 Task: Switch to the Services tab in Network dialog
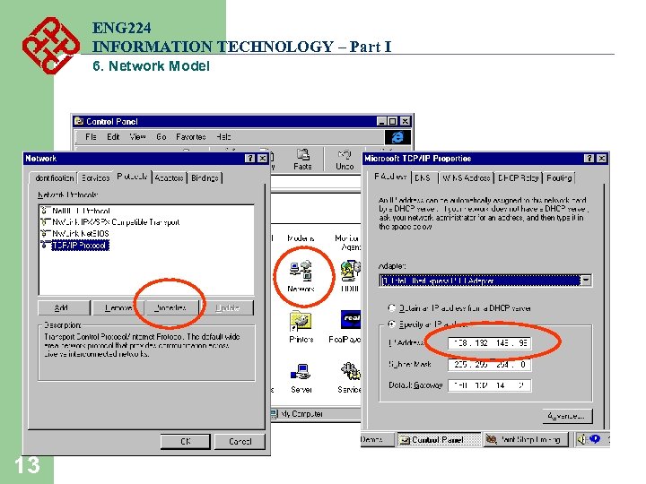[95, 177]
